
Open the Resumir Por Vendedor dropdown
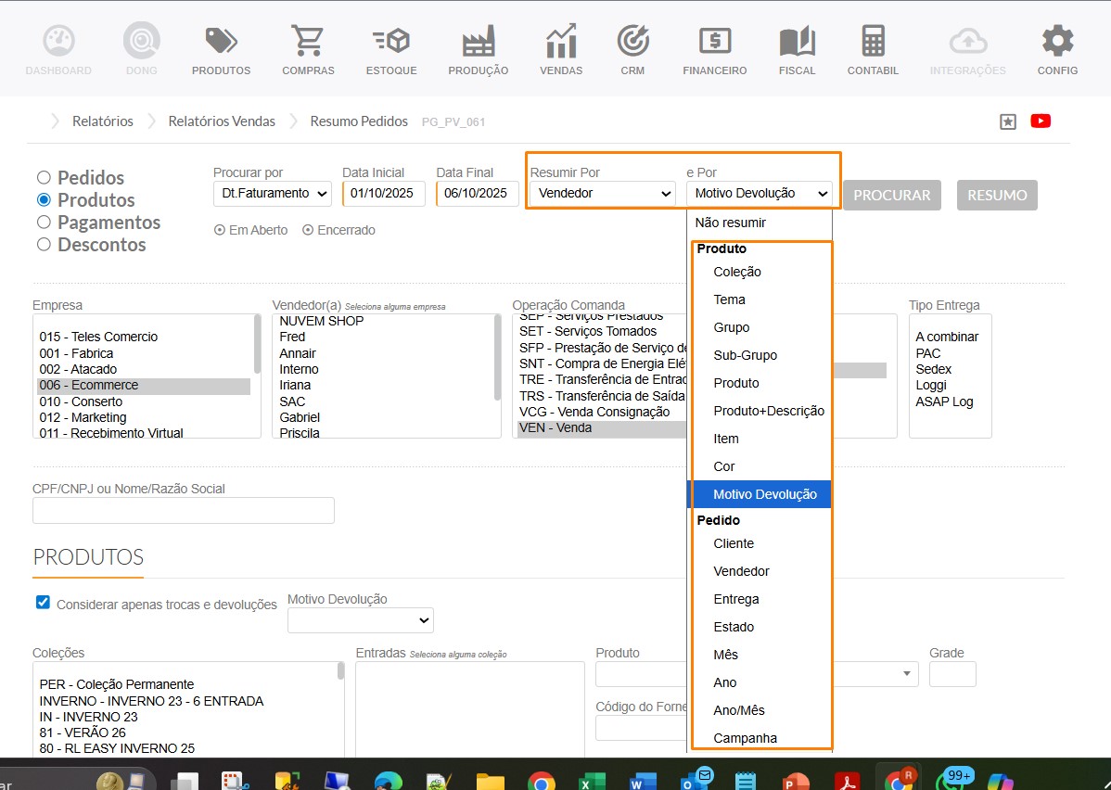pyautogui.click(x=603, y=194)
